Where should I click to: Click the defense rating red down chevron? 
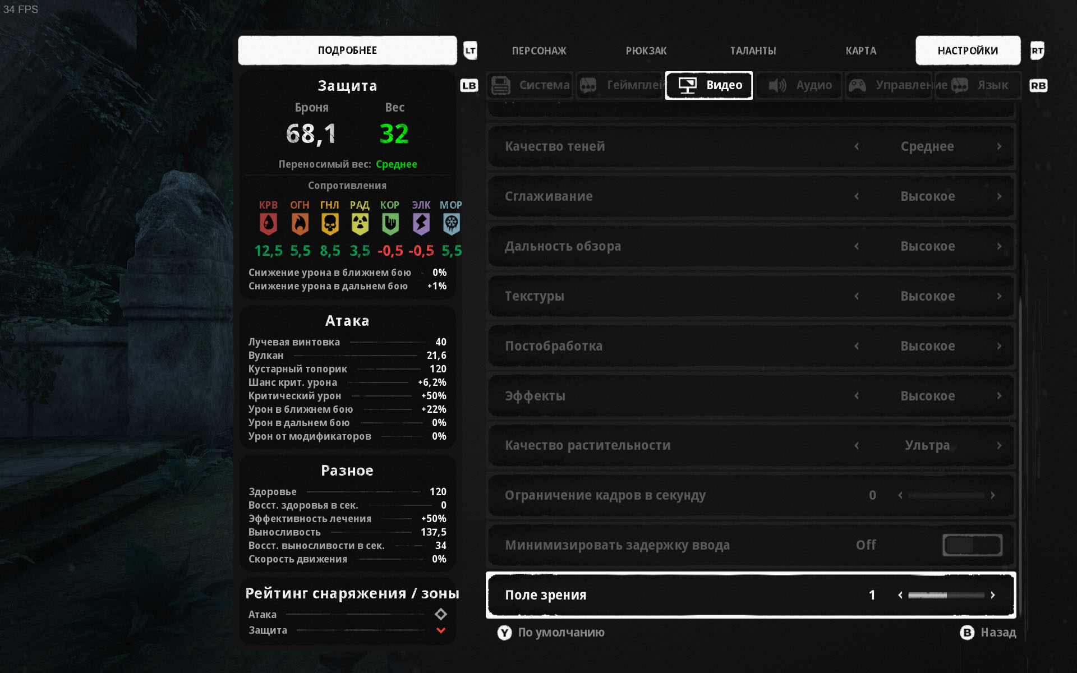[441, 630]
